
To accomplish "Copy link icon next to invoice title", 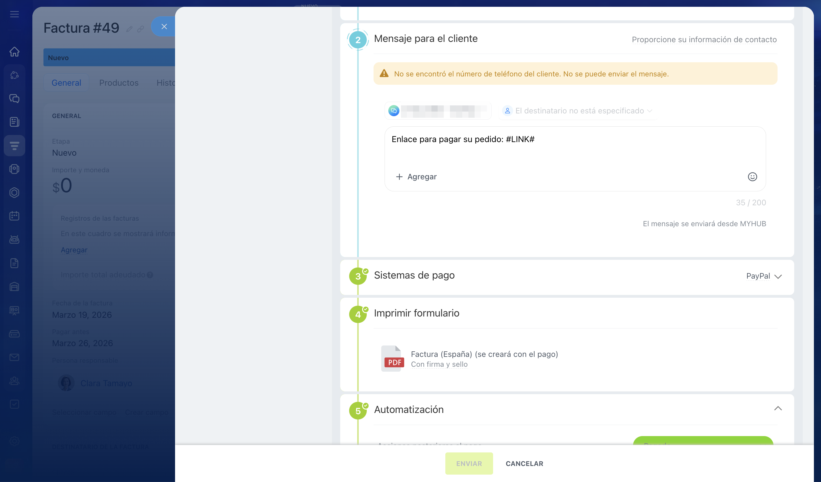I will pyautogui.click(x=141, y=29).
